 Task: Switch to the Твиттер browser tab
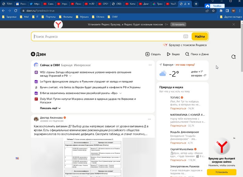click(x=35, y=4)
